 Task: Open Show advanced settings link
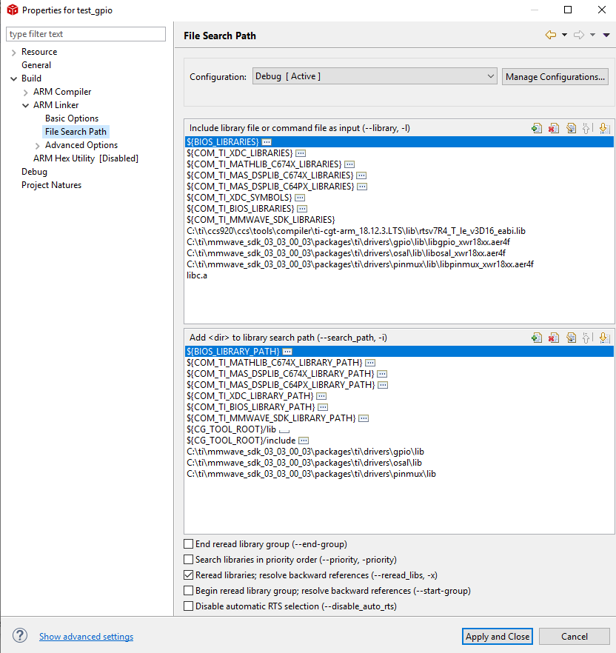click(86, 637)
